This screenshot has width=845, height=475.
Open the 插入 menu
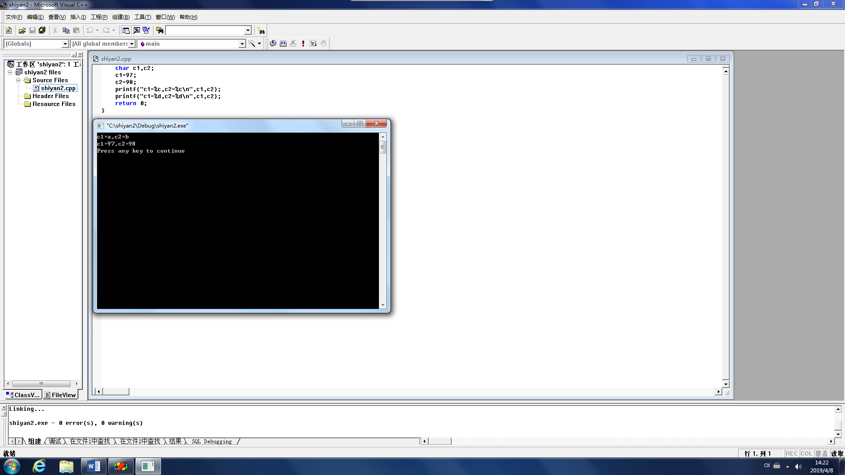(78, 17)
